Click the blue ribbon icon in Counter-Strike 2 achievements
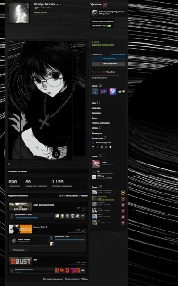Screen dimensions: 178x286 [51, 238]
